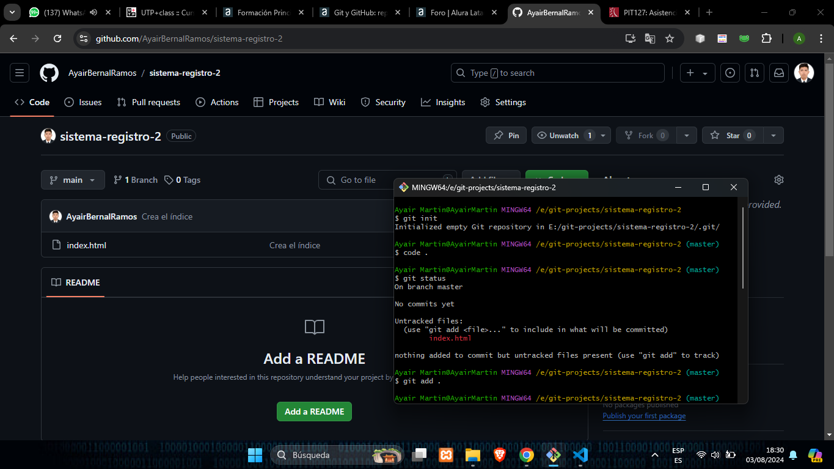Open the GitHub navigation hamburger menu
This screenshot has width=834, height=469.
pos(20,73)
